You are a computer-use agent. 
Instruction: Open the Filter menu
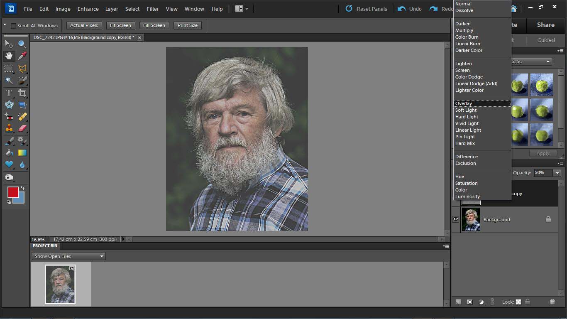click(152, 9)
